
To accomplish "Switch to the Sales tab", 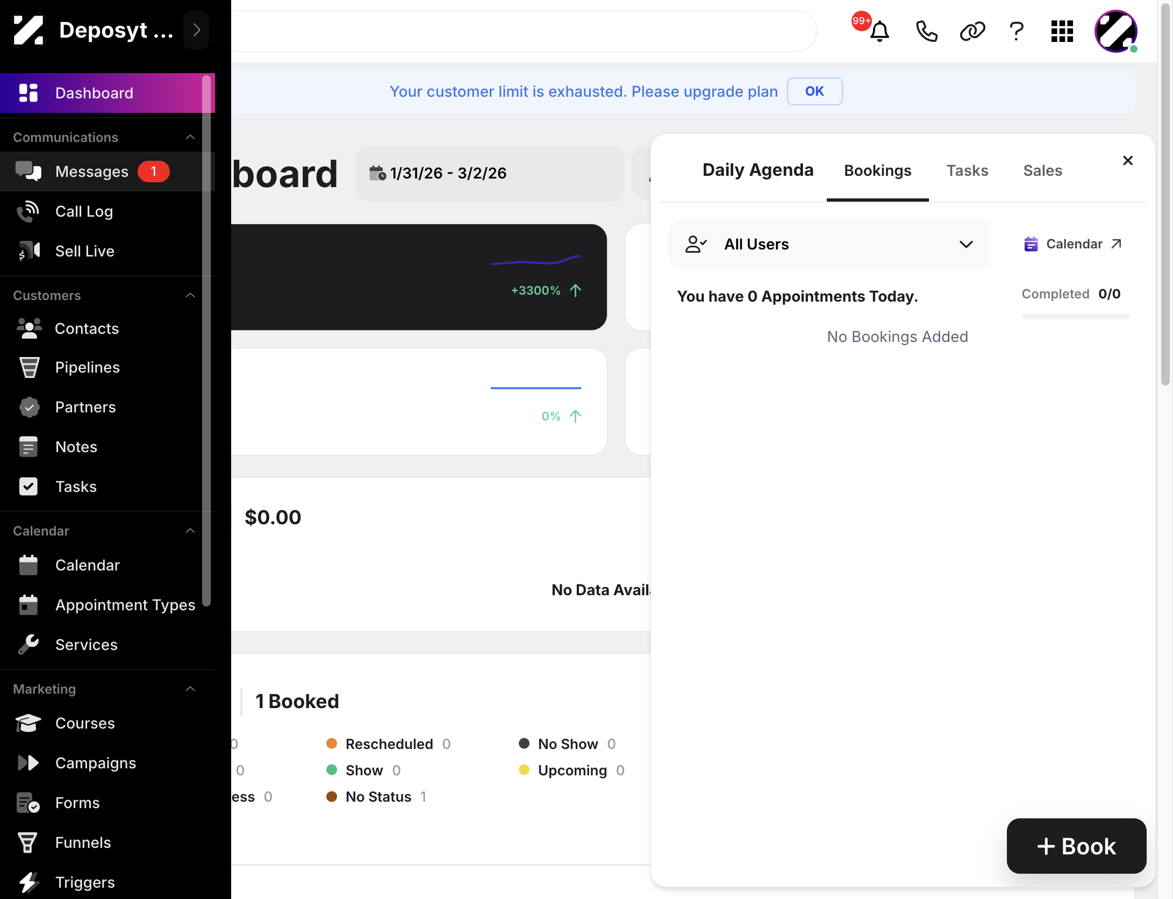I will (1042, 171).
